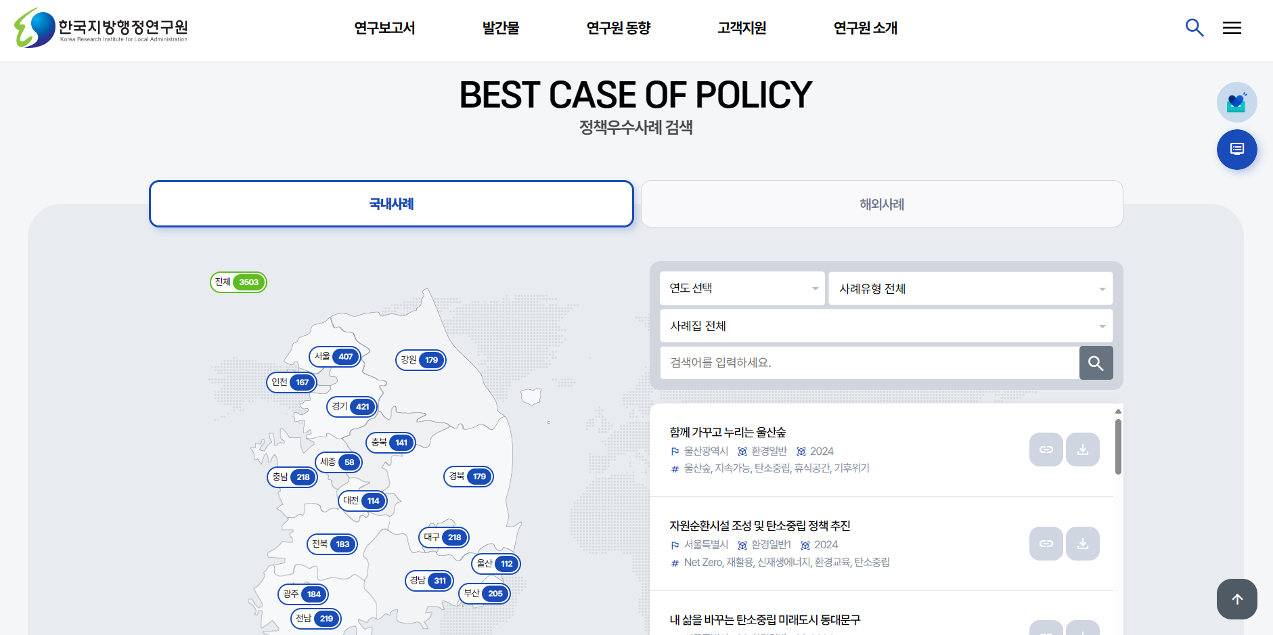Copy link for 함께 가꾸고 누리는 울산숲
Viewport: 1273px width, 635px height.
pos(1046,450)
